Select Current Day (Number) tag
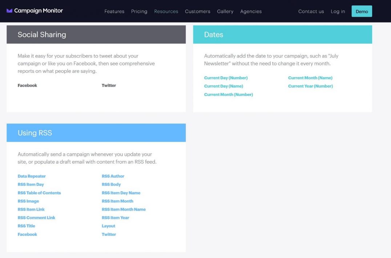 [226, 77]
